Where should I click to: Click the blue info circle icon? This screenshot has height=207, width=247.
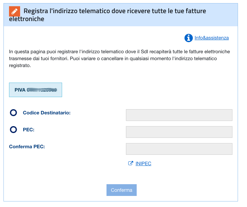coord(189,38)
